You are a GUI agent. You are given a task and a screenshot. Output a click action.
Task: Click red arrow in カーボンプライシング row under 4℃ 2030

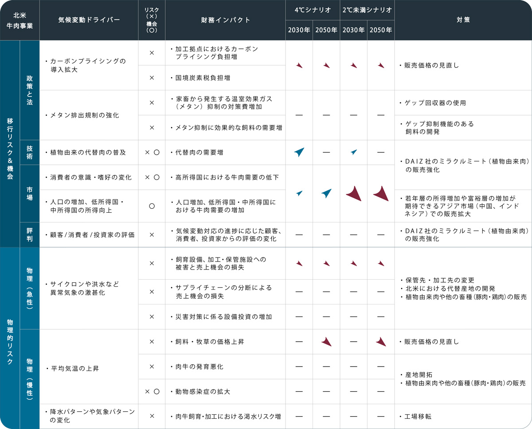(x=299, y=66)
